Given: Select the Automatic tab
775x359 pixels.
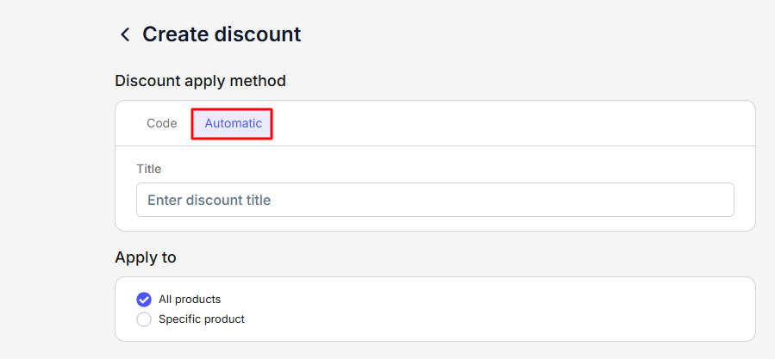Looking at the screenshot, I should pyautogui.click(x=233, y=123).
